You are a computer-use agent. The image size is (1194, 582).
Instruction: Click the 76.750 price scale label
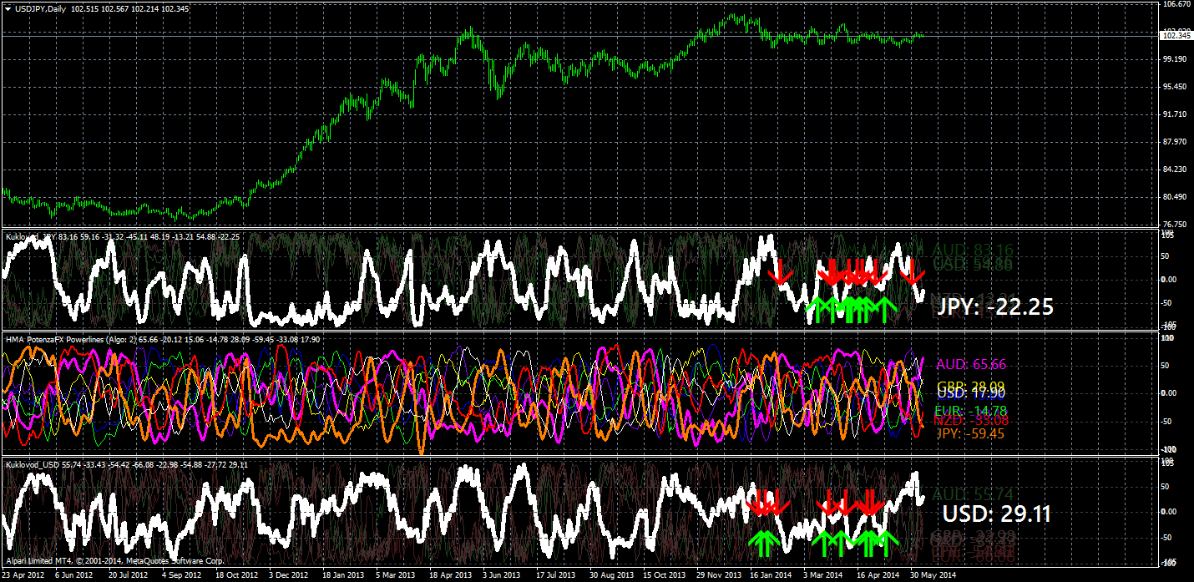1174,224
